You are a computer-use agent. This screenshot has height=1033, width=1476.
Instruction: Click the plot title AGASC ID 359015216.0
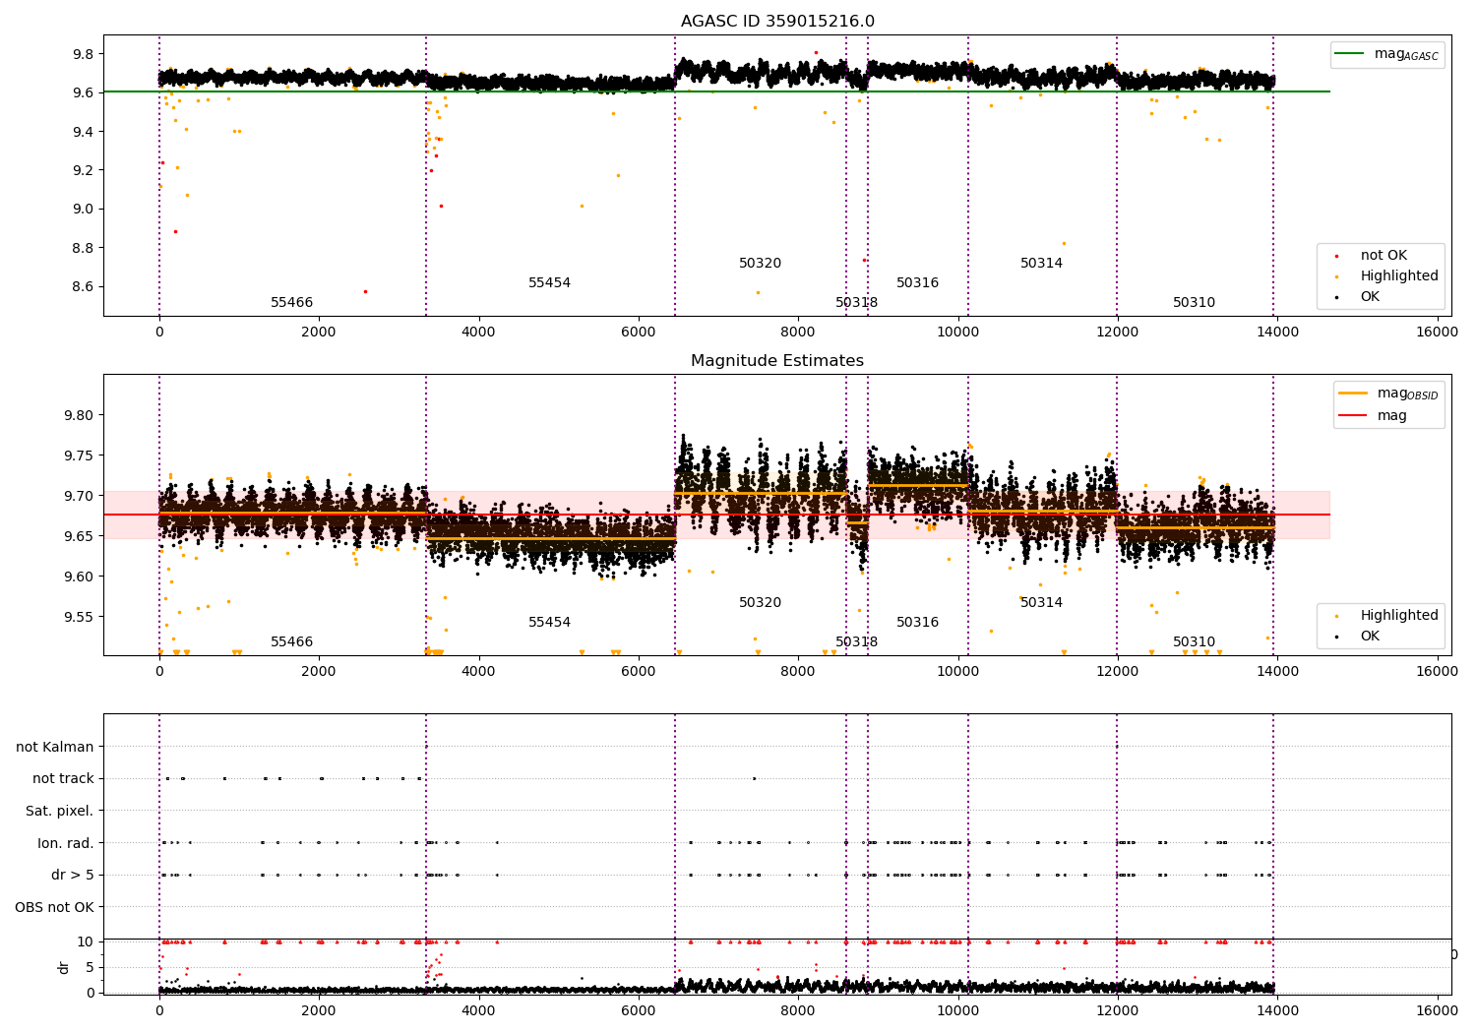(x=777, y=22)
